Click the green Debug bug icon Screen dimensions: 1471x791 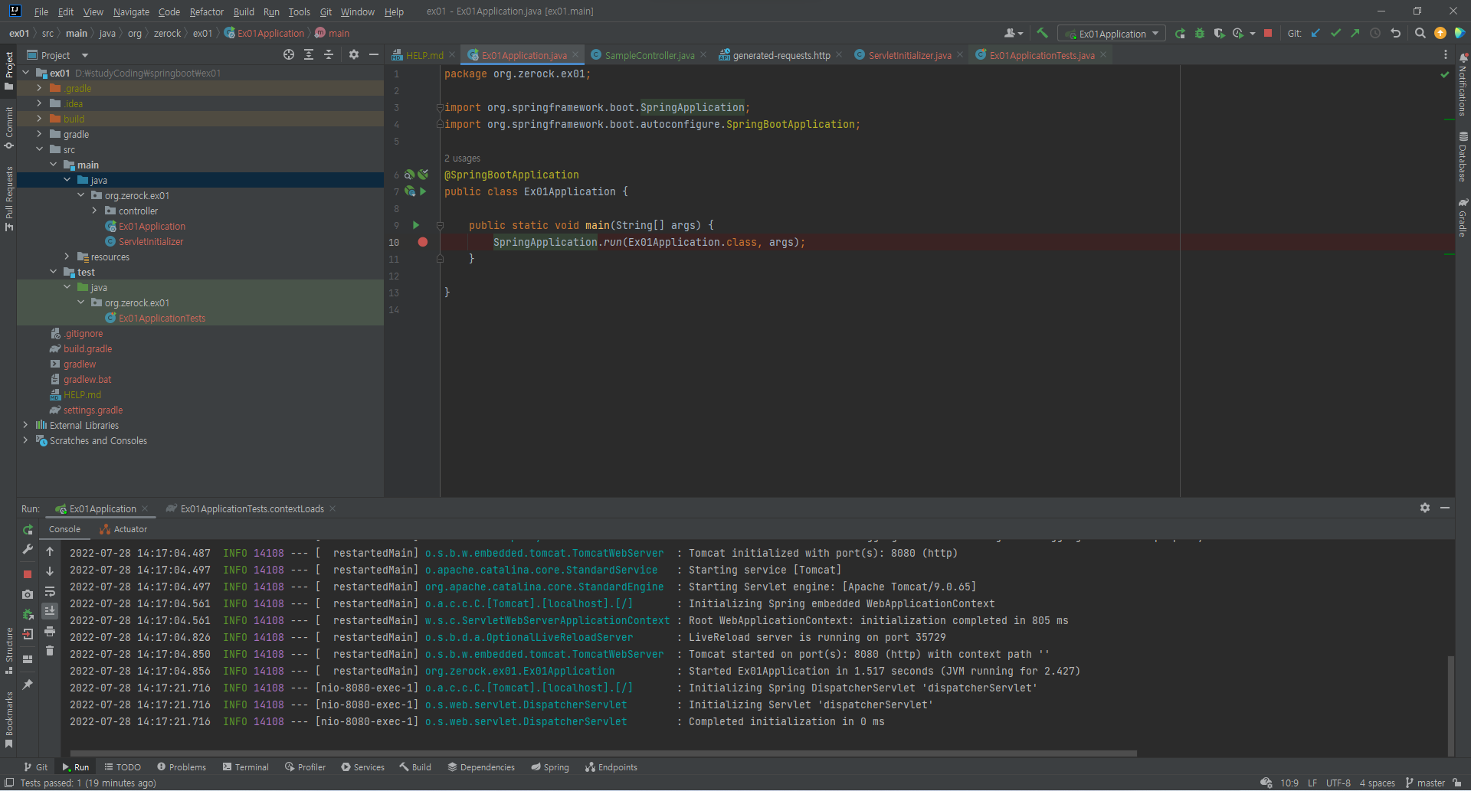click(1200, 33)
